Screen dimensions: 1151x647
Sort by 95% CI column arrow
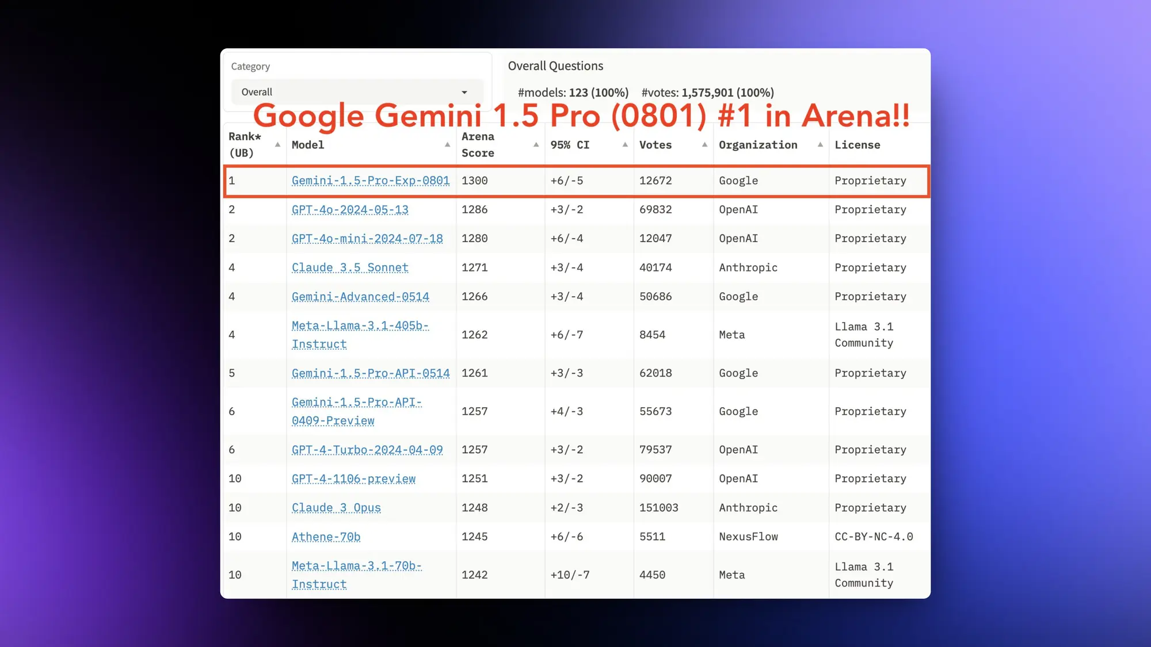point(625,145)
